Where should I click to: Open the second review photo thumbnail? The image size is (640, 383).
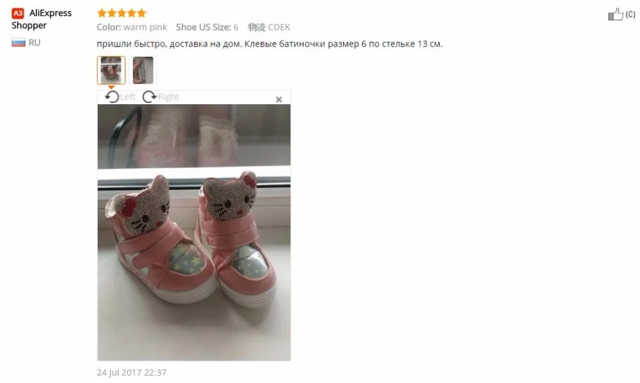pyautogui.click(x=143, y=70)
